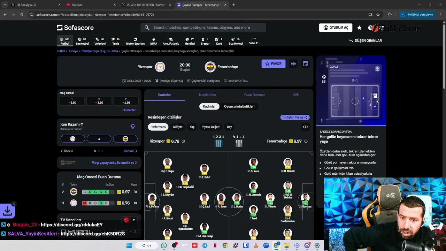Click the calendar reminder icon beside FAVORİ
The height and width of the screenshot is (251, 446).
click(x=305, y=64)
